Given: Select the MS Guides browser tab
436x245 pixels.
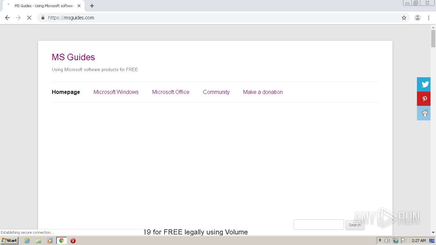Looking at the screenshot, I should pyautogui.click(x=44, y=6).
